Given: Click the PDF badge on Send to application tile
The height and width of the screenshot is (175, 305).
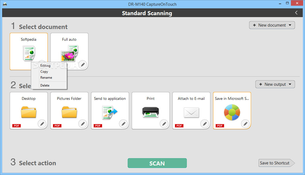Looking at the screenshot, I should click(98, 126).
